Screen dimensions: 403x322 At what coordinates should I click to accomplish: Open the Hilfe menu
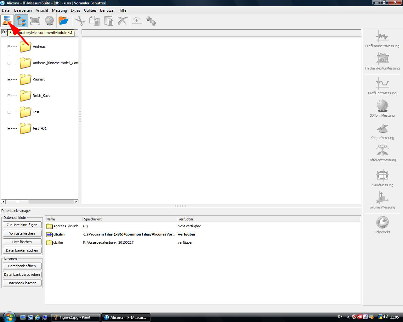pyautogui.click(x=122, y=10)
